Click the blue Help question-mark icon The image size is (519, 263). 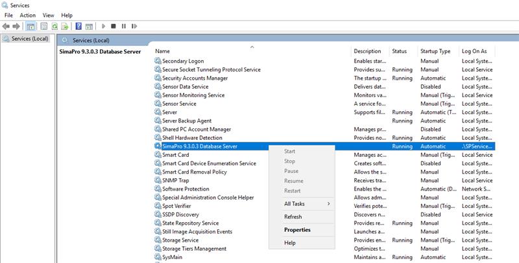[x=78, y=26]
